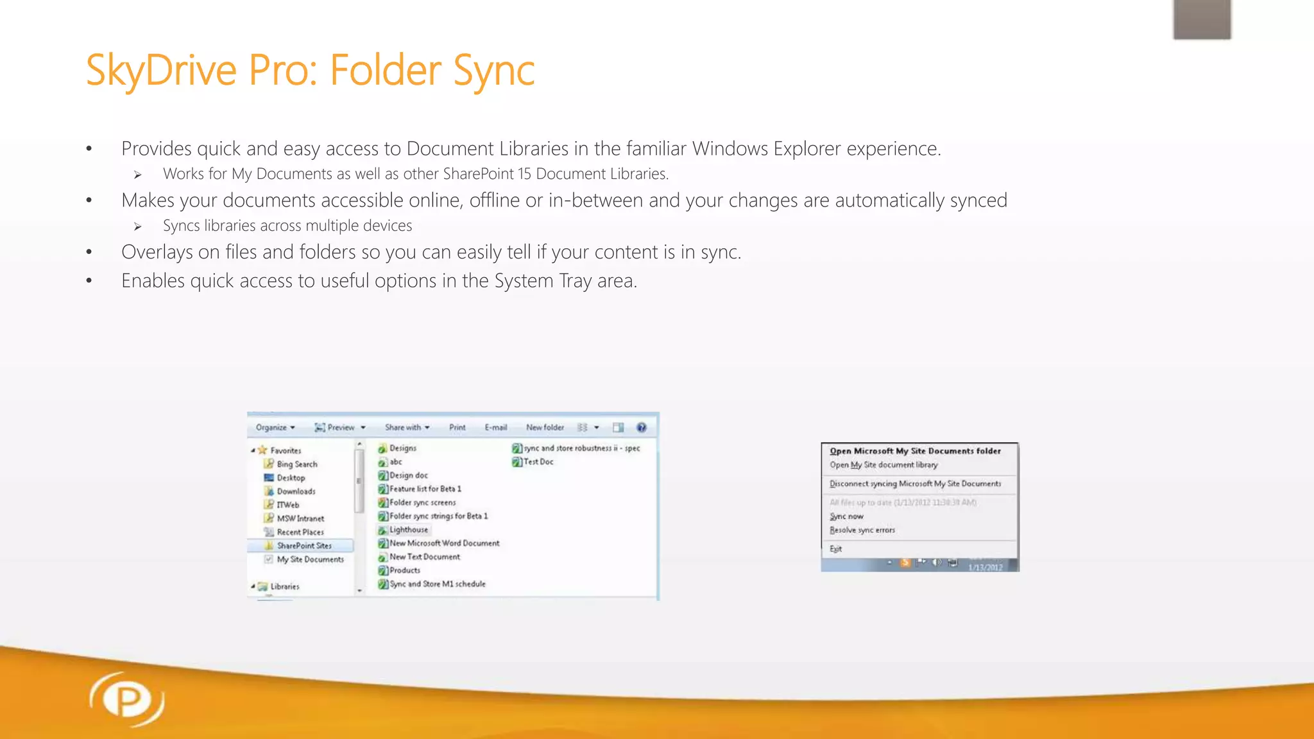Click the navigation pane scroll up arrow
Image resolution: width=1314 pixels, height=739 pixels.
click(359, 444)
